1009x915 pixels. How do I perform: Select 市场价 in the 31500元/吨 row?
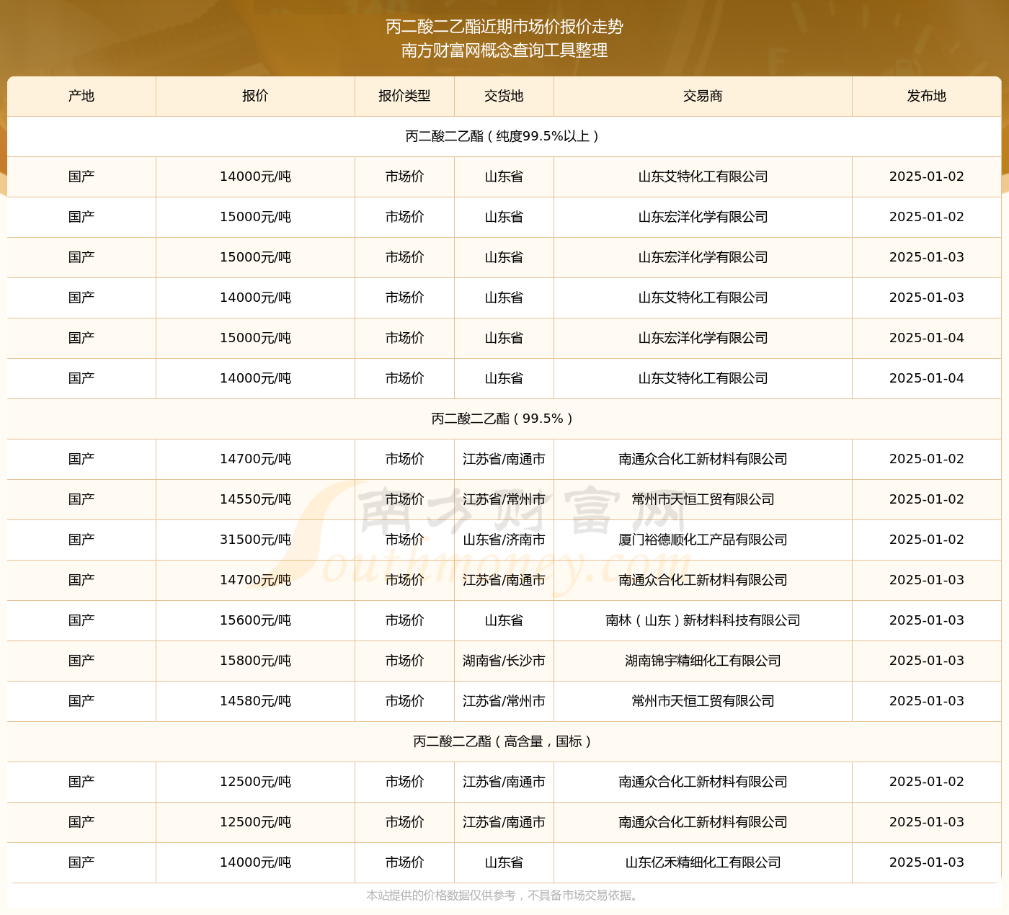click(x=404, y=540)
